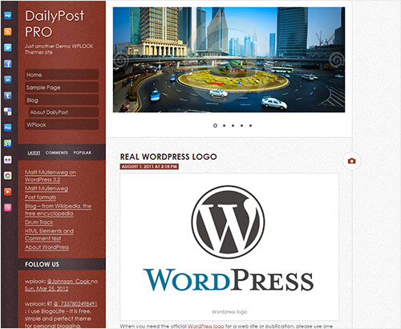The image size is (401, 329).
Task: Open the Tumblr icon in sidebar
Action: click(8, 95)
